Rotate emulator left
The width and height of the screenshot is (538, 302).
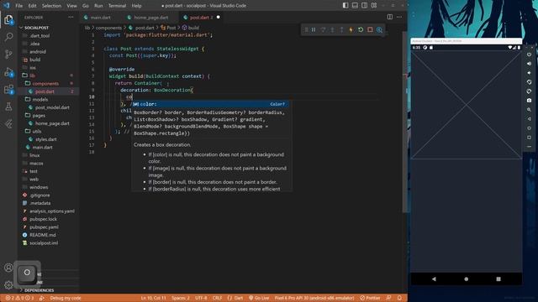click(x=529, y=82)
